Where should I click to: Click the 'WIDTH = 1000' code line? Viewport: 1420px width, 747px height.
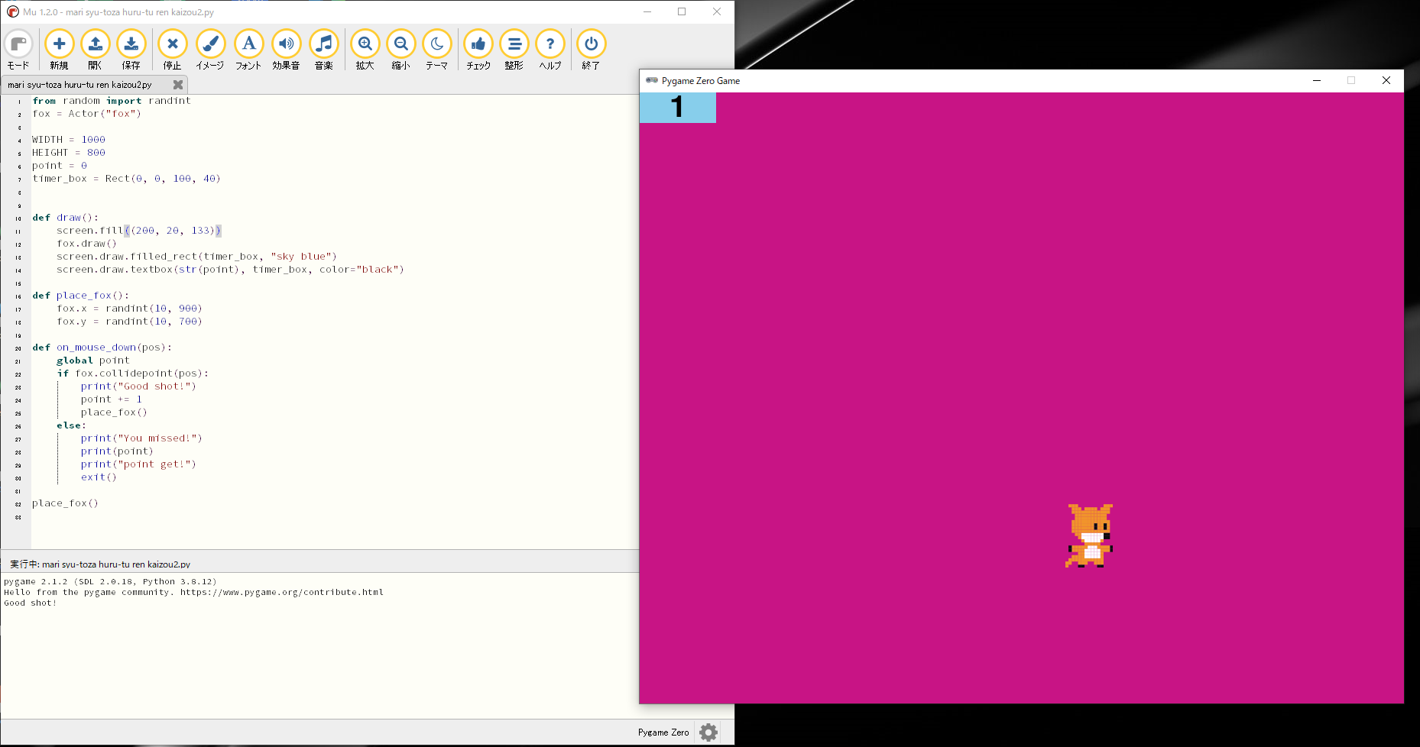[69, 140]
